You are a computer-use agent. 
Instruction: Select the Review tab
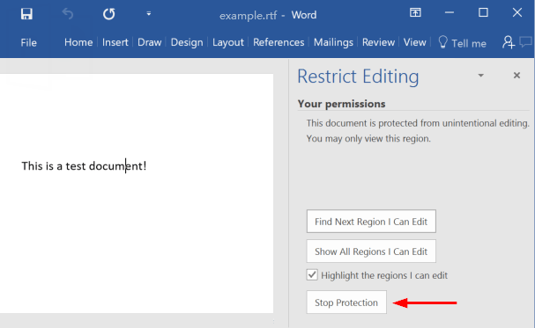378,42
